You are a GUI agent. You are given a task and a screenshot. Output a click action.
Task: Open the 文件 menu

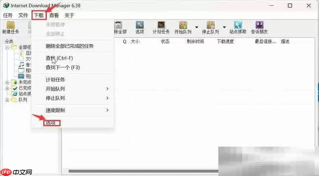click(x=23, y=15)
